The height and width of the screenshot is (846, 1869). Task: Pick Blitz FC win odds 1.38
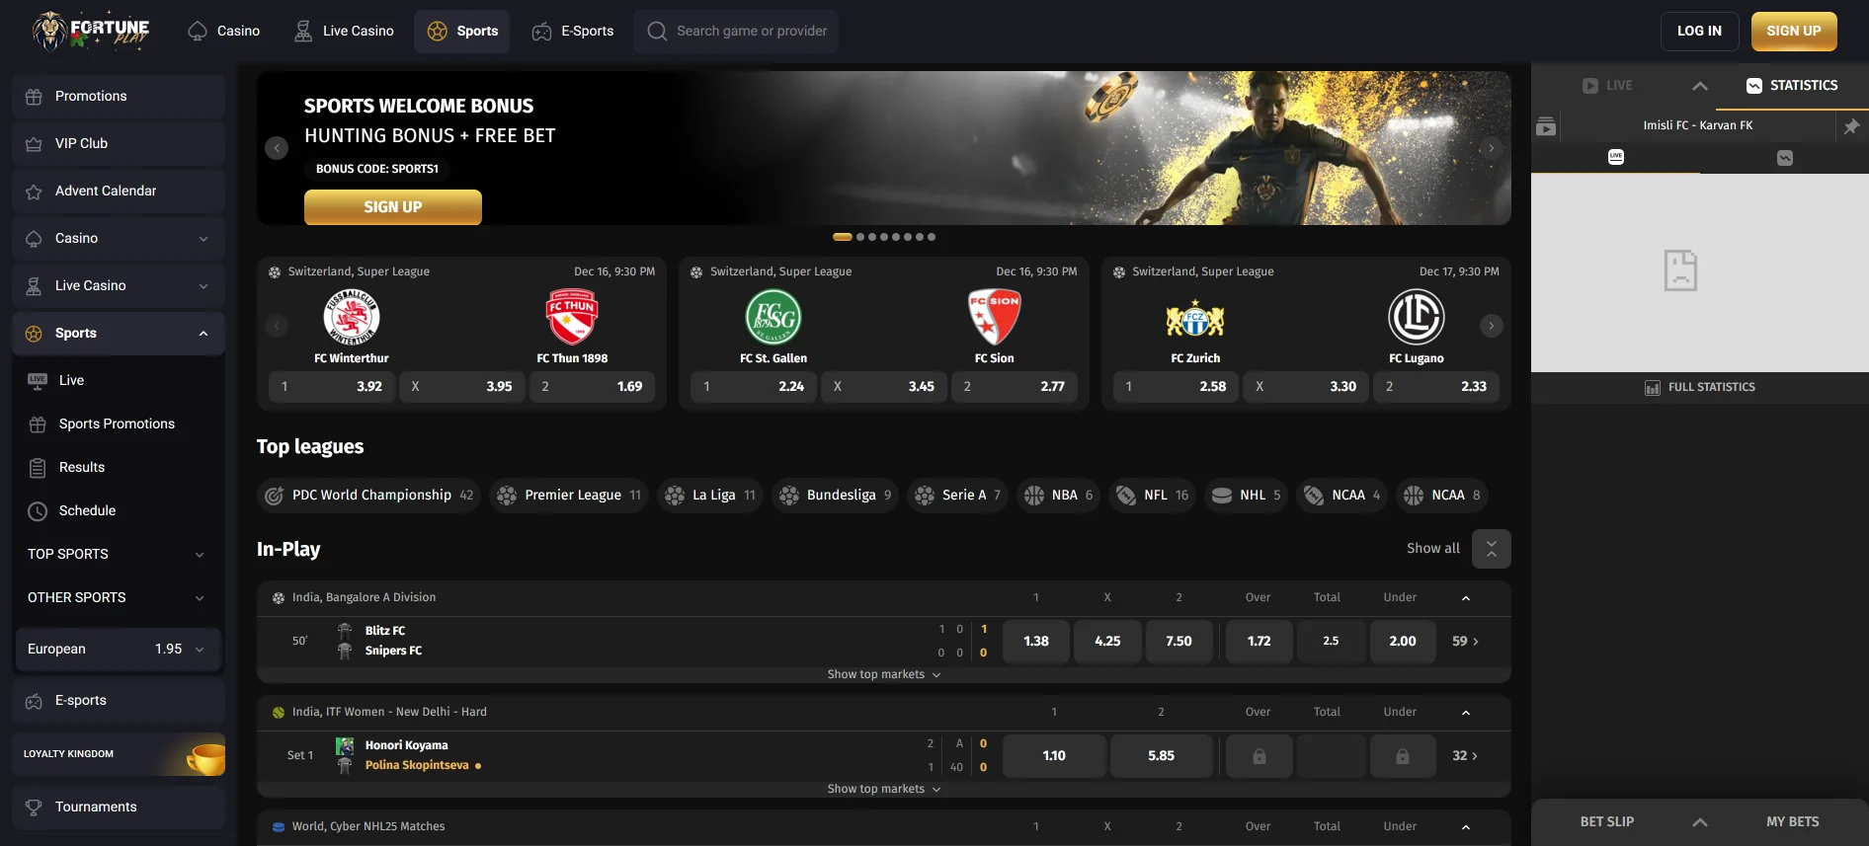(x=1036, y=642)
